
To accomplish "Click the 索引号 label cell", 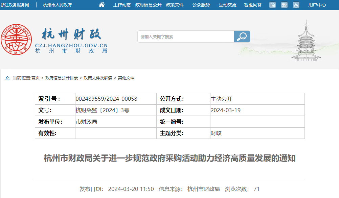I will coord(55,99).
